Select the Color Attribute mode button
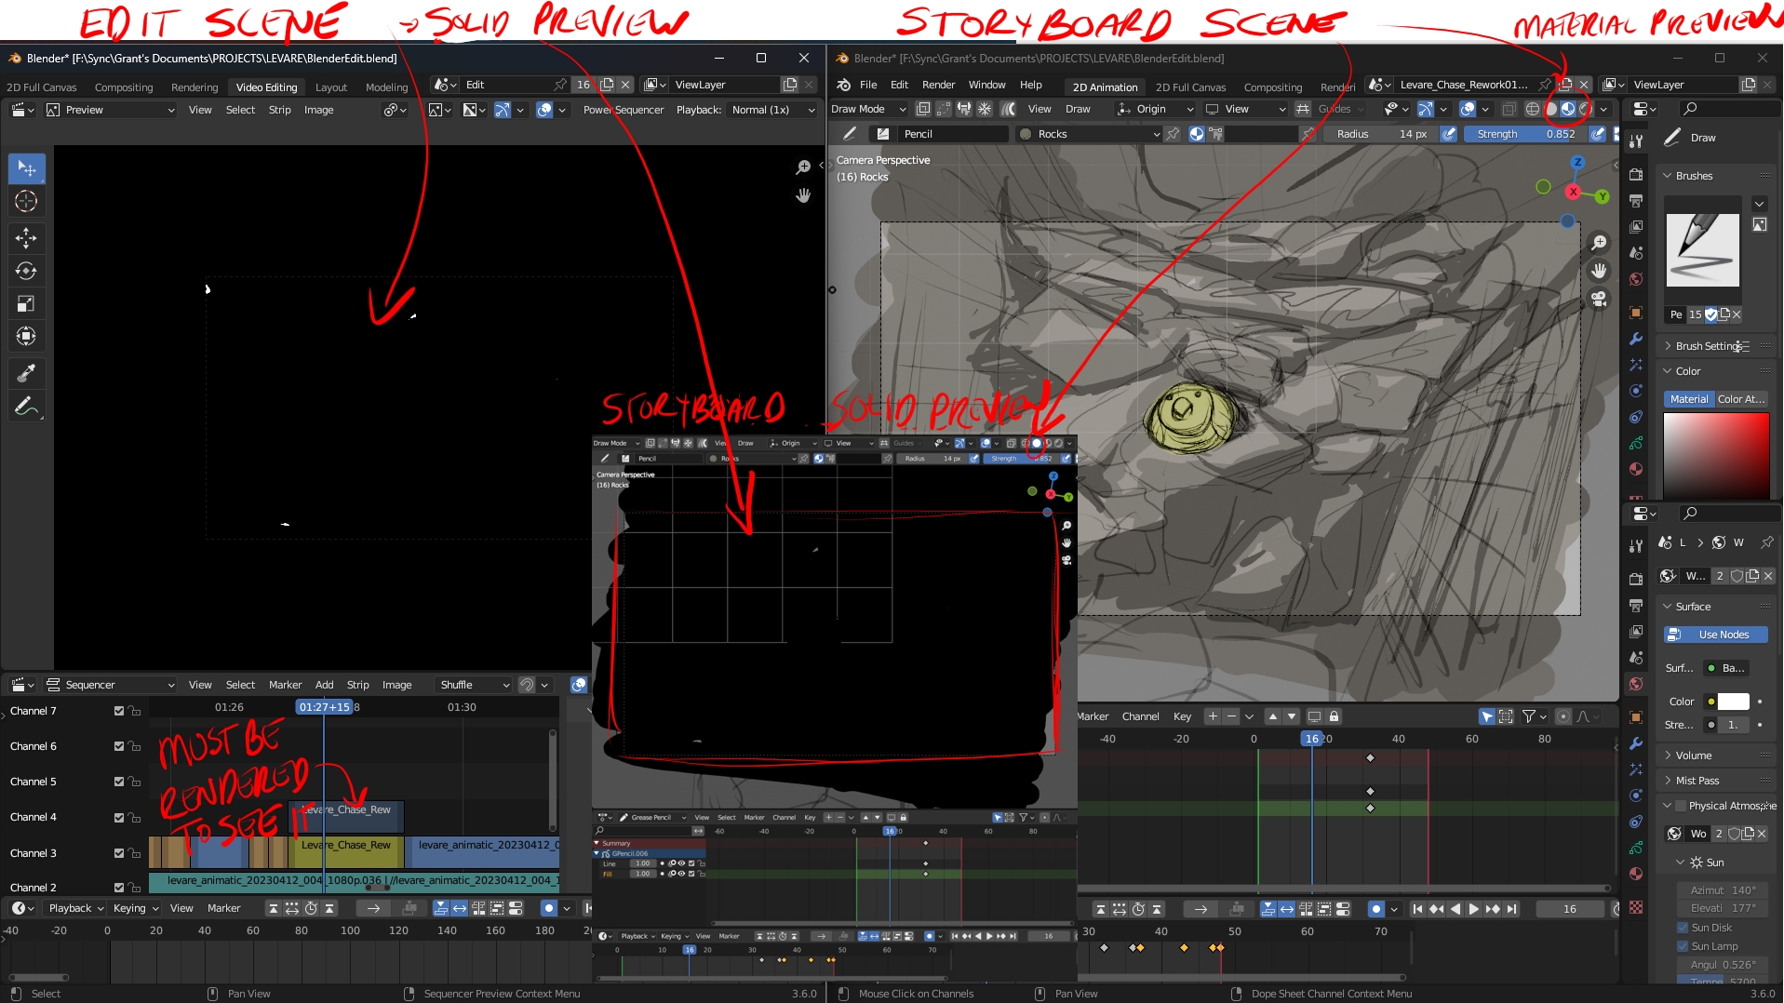 pos(1741,399)
